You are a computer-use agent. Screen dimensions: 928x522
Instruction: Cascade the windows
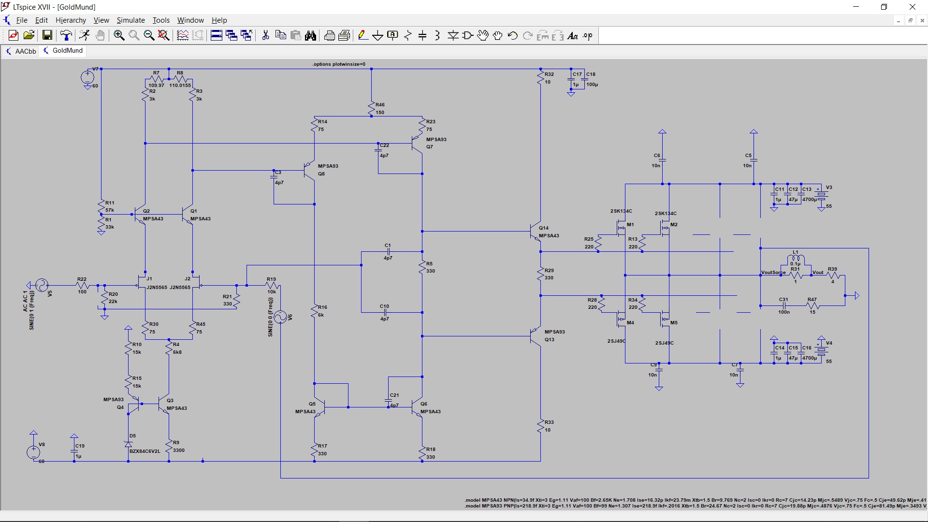coord(232,35)
